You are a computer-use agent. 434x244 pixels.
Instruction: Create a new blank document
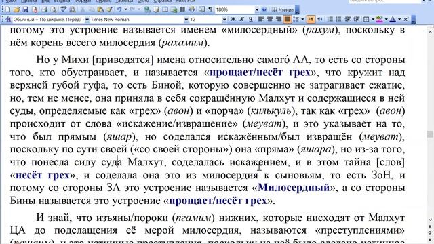pos(7,9)
